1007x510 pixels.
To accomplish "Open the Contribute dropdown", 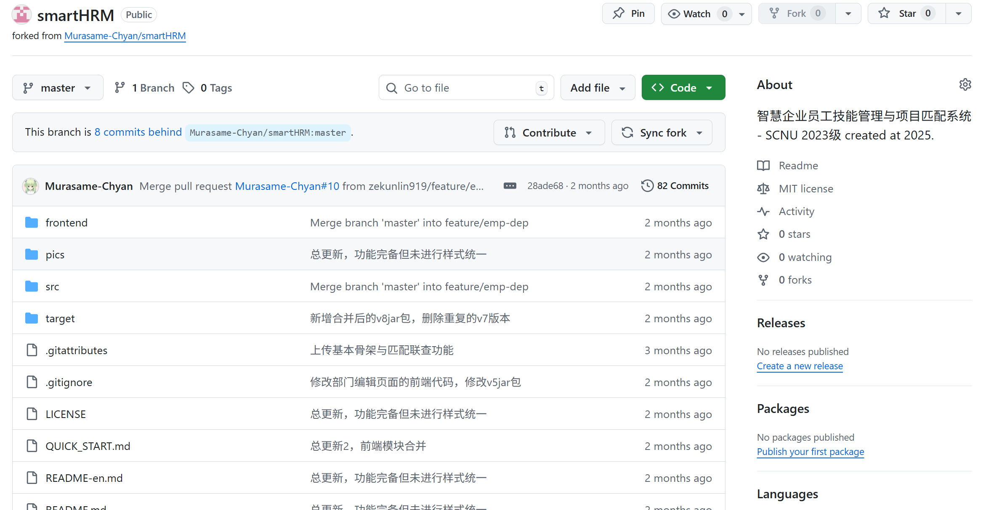I will pyautogui.click(x=549, y=133).
